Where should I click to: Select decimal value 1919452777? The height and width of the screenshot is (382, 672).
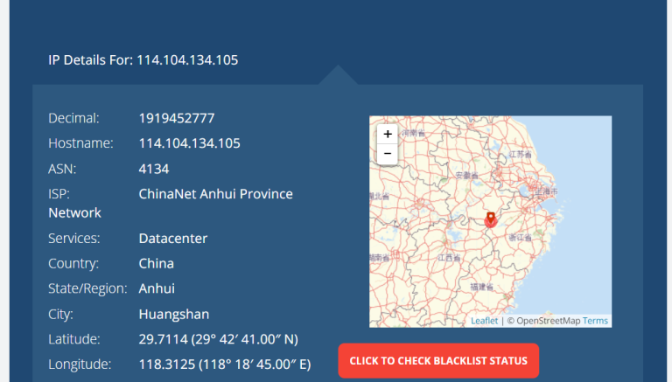click(177, 118)
